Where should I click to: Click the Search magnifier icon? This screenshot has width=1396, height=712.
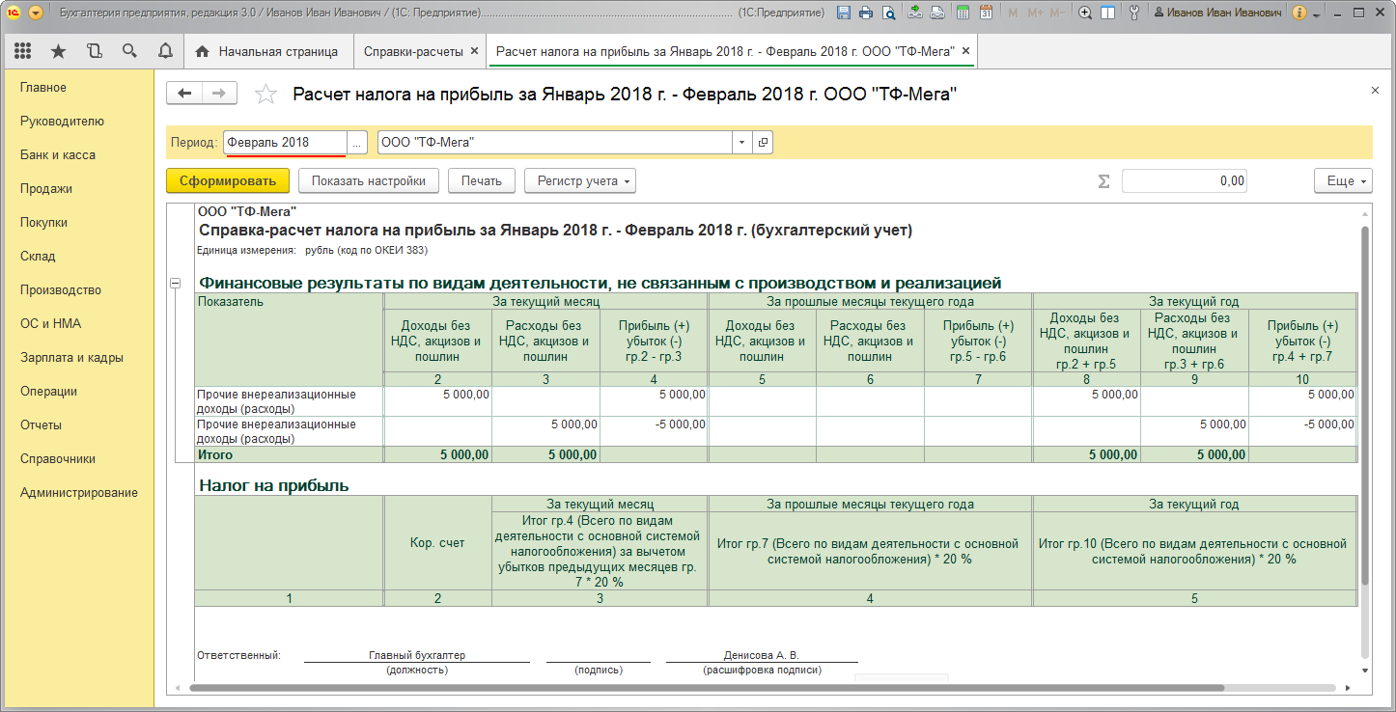tap(129, 51)
